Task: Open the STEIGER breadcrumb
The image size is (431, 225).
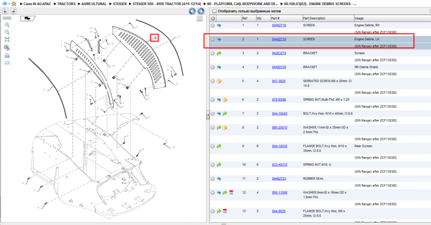Action: pyautogui.click(x=120, y=4)
